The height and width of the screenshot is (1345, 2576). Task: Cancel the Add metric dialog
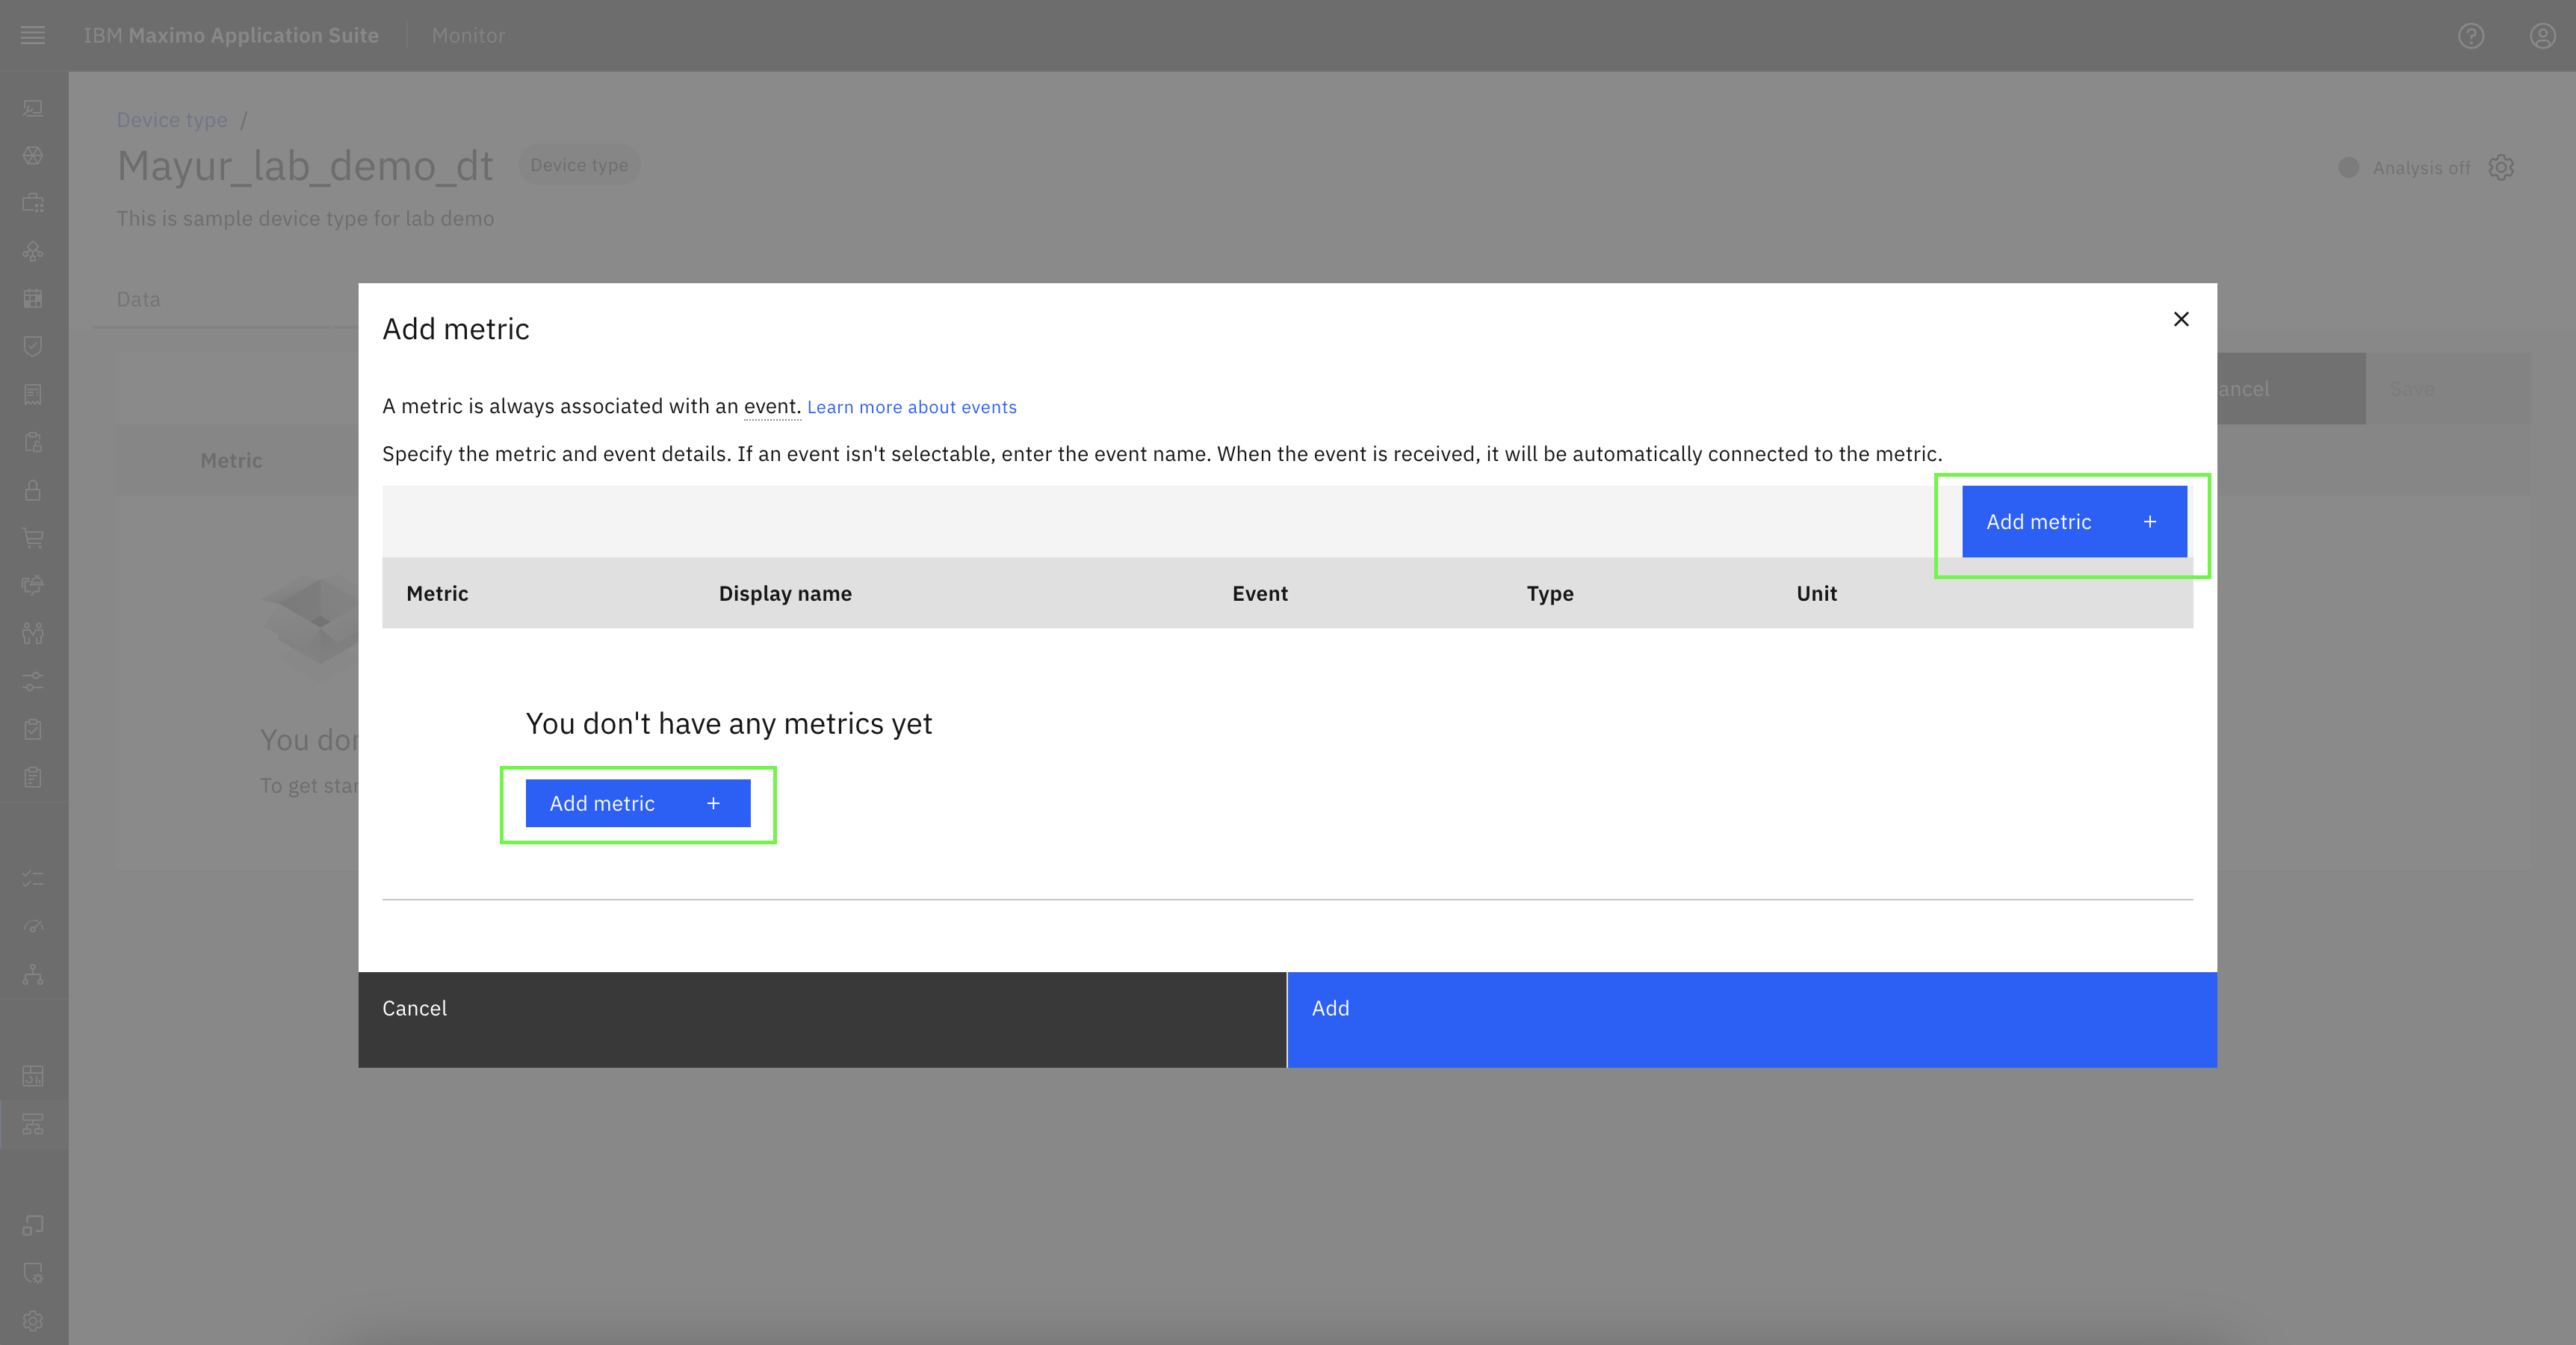pyautogui.click(x=822, y=1019)
